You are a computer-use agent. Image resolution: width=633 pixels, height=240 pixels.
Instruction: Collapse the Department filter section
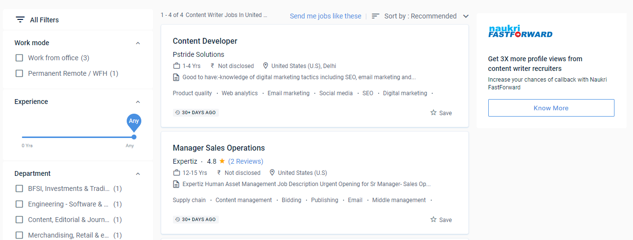pos(138,174)
